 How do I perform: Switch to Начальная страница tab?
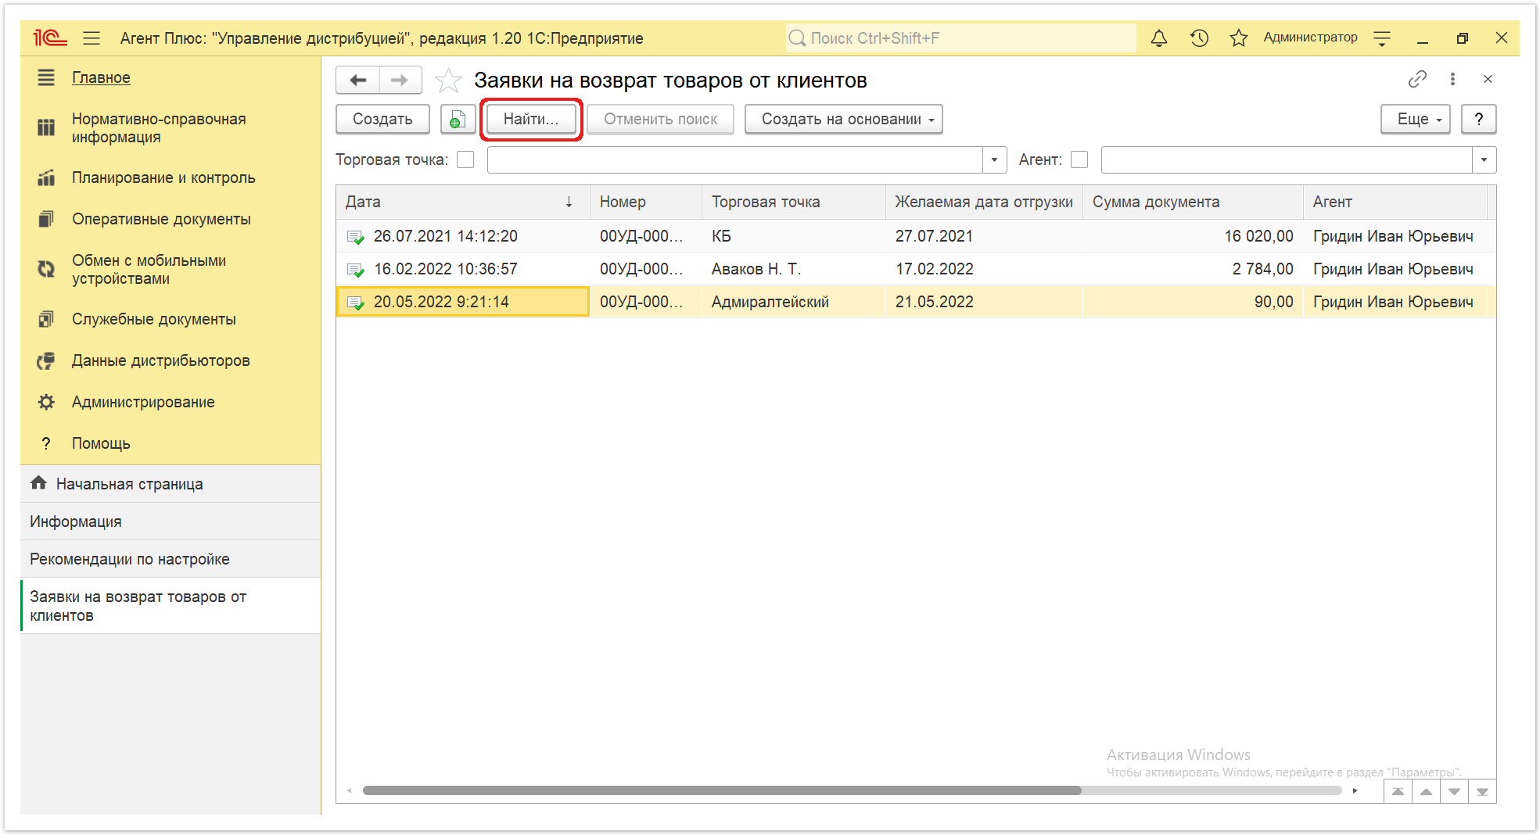(x=171, y=484)
